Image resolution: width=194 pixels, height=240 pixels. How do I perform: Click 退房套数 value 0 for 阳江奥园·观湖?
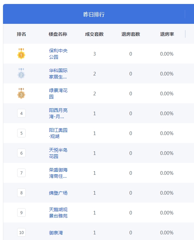(131, 133)
